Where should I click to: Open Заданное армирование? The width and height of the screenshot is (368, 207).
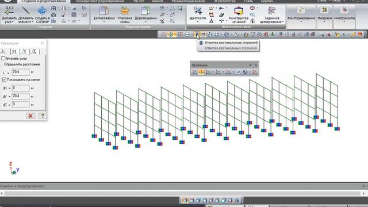point(272,14)
